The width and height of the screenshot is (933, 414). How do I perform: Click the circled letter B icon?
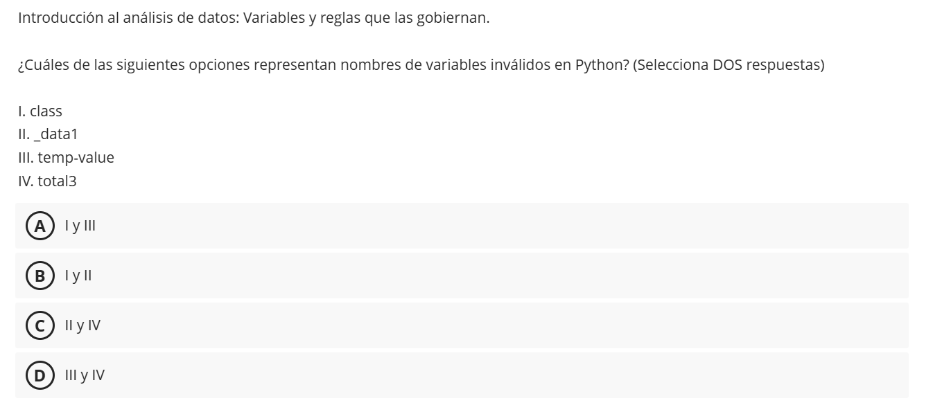(40, 275)
